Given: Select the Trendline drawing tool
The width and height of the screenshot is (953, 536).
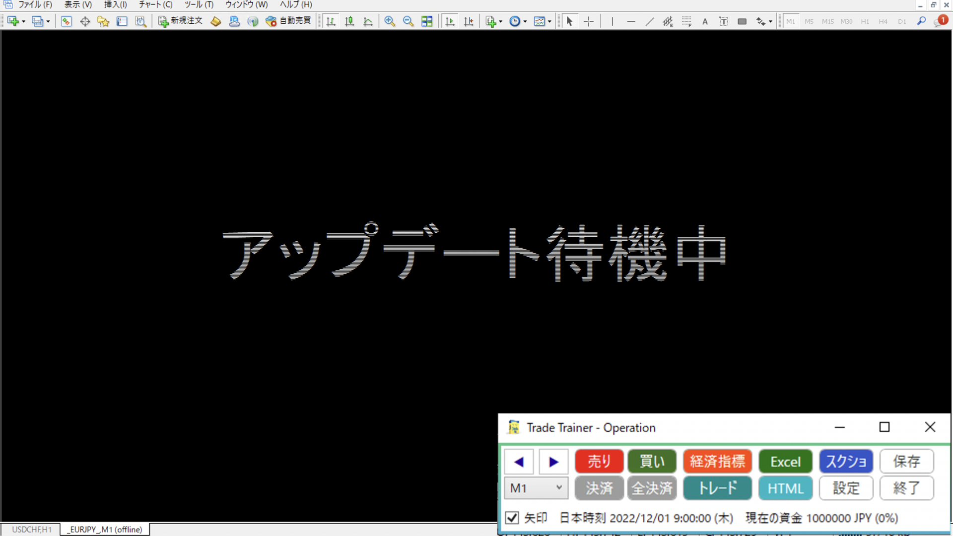Looking at the screenshot, I should pos(650,21).
